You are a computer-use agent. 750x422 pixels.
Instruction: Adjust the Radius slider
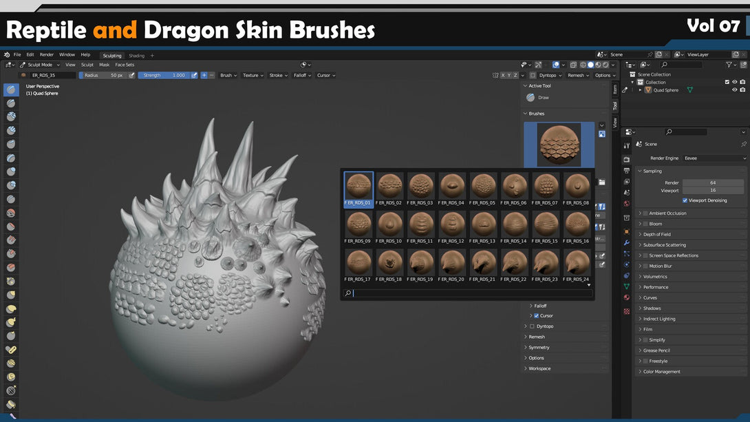click(103, 75)
